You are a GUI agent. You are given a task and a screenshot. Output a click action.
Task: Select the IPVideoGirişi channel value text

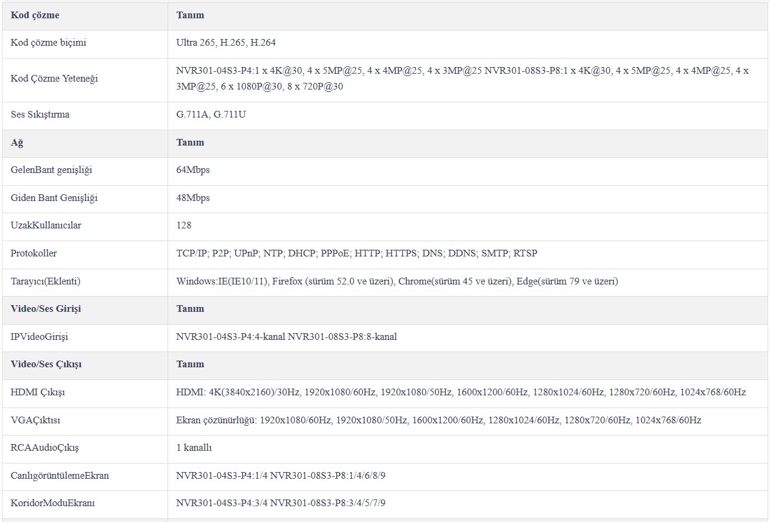(x=287, y=336)
